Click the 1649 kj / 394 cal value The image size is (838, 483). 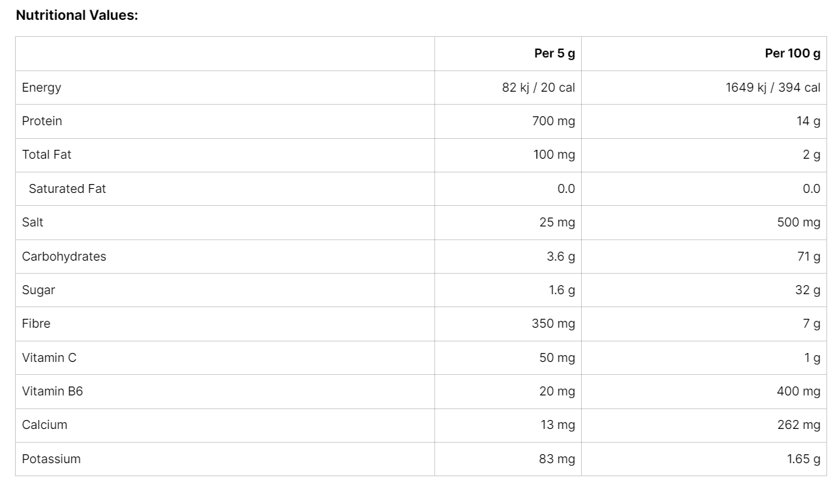pos(773,88)
